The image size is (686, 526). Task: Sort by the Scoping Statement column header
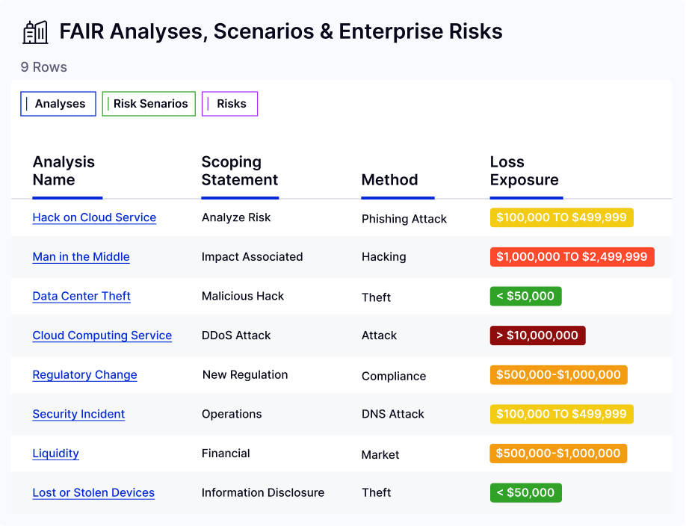(240, 170)
